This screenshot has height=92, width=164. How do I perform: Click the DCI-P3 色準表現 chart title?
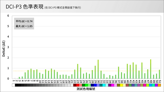coord(25,7)
